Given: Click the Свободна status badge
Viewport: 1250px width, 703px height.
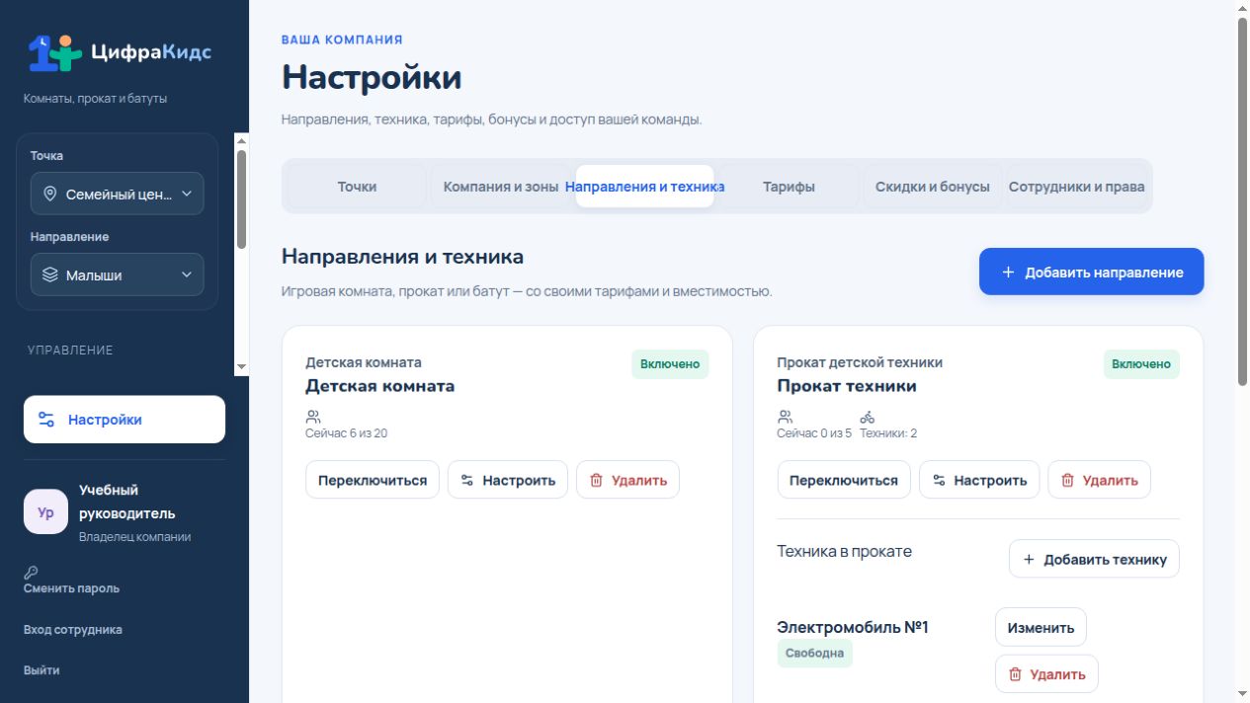Looking at the screenshot, I should [x=815, y=653].
